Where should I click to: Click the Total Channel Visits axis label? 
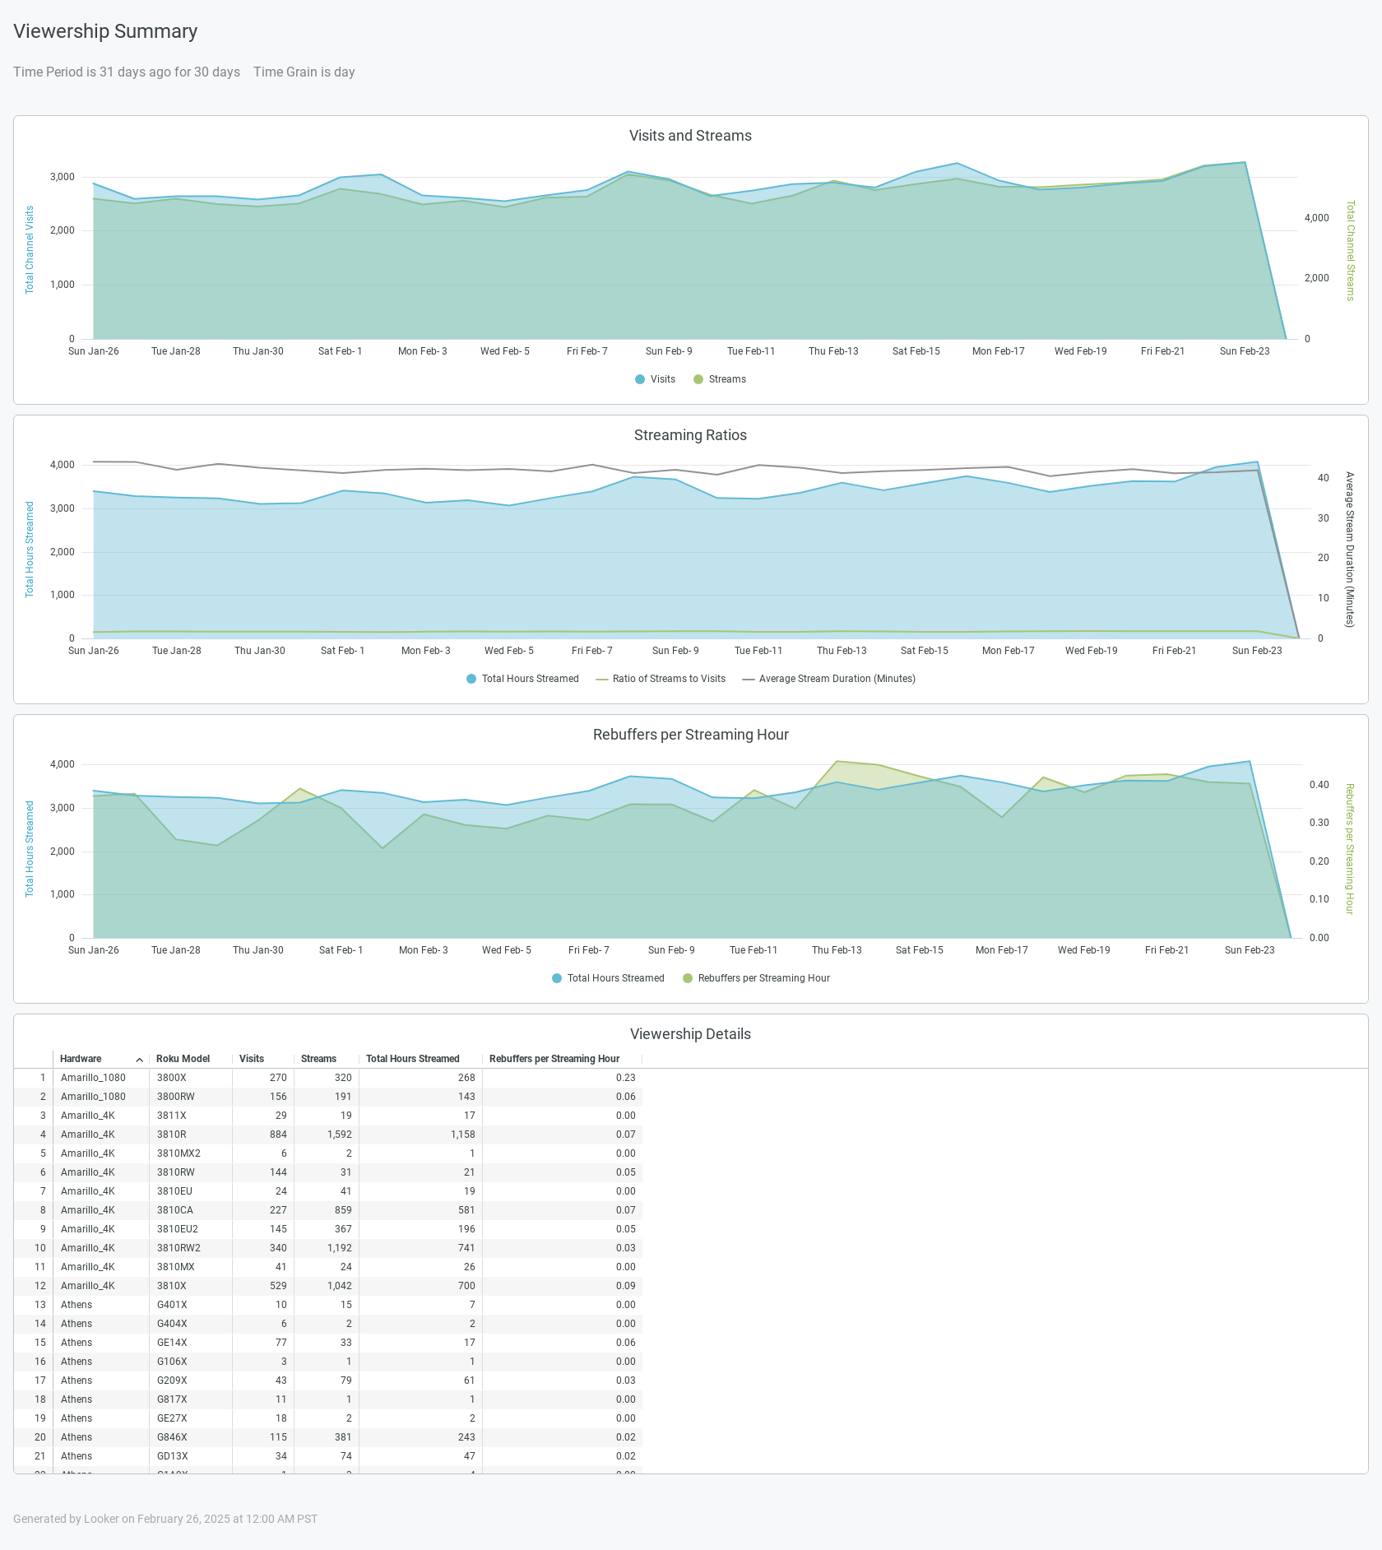point(30,250)
